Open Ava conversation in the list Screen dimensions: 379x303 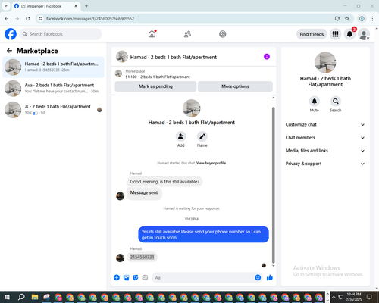pos(53,89)
